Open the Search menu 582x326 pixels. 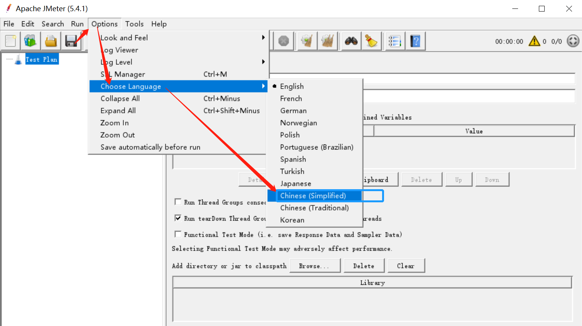pos(53,24)
